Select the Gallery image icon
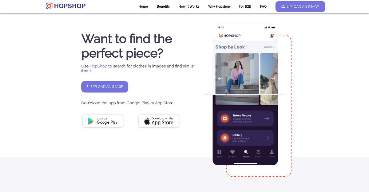This screenshot has width=369, height=192. (x=225, y=138)
